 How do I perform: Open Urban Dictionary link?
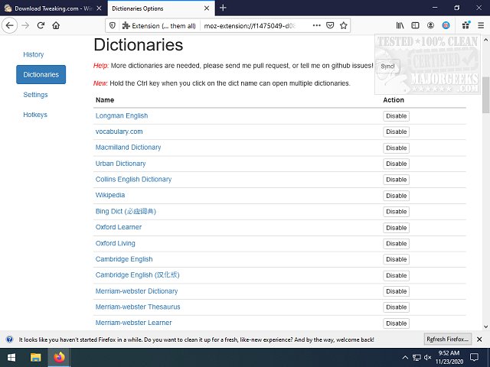(x=120, y=164)
